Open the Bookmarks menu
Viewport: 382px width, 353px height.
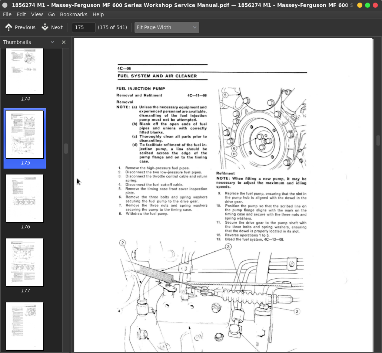[x=73, y=14]
